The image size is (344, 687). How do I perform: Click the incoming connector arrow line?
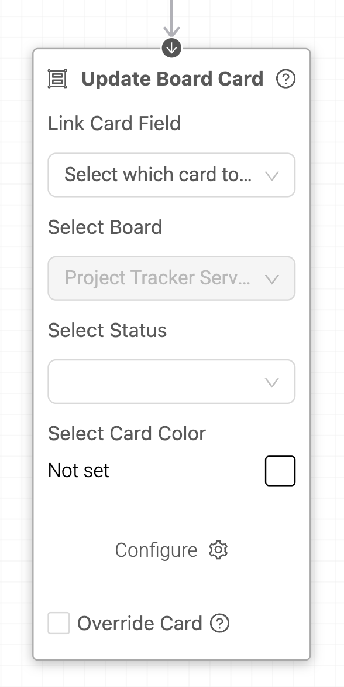pos(171,18)
